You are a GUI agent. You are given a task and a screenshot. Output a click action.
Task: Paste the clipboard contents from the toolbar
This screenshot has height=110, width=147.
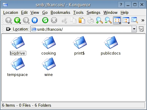[82, 20]
